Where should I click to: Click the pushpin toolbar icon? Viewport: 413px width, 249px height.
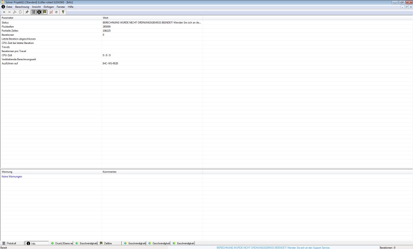27,12
